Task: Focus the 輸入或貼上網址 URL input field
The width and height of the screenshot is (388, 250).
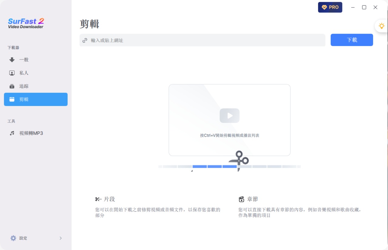Action: coord(206,40)
